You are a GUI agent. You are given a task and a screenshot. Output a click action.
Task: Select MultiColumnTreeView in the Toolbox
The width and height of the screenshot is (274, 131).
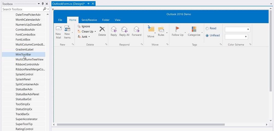23,59
